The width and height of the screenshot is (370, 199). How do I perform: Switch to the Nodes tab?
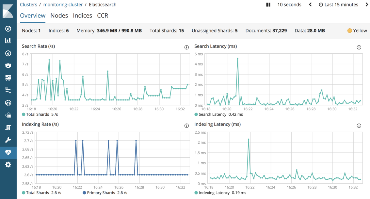[x=59, y=15]
